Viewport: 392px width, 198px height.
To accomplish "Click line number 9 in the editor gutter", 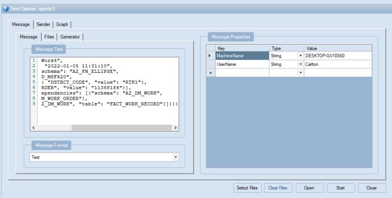I will [x=34, y=104].
